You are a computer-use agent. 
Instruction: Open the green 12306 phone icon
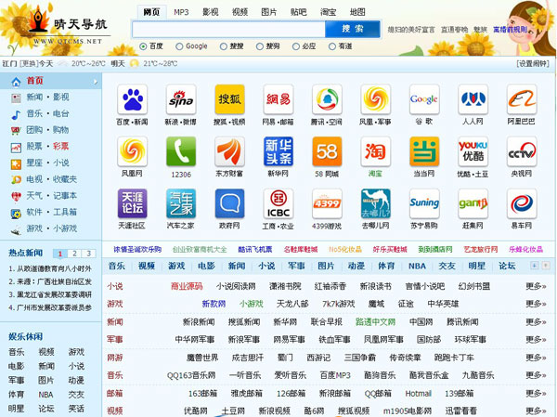(181, 151)
